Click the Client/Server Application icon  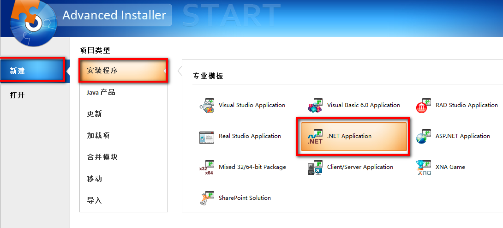click(x=315, y=168)
